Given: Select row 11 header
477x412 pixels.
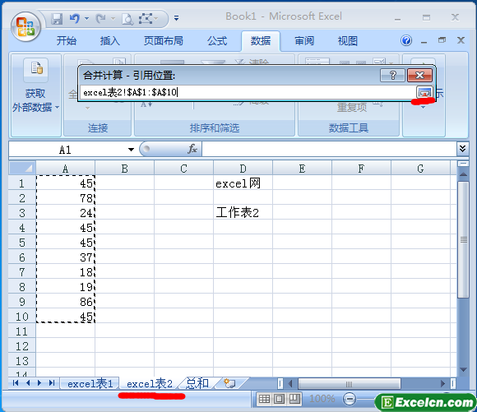Looking at the screenshot, I should (22, 331).
